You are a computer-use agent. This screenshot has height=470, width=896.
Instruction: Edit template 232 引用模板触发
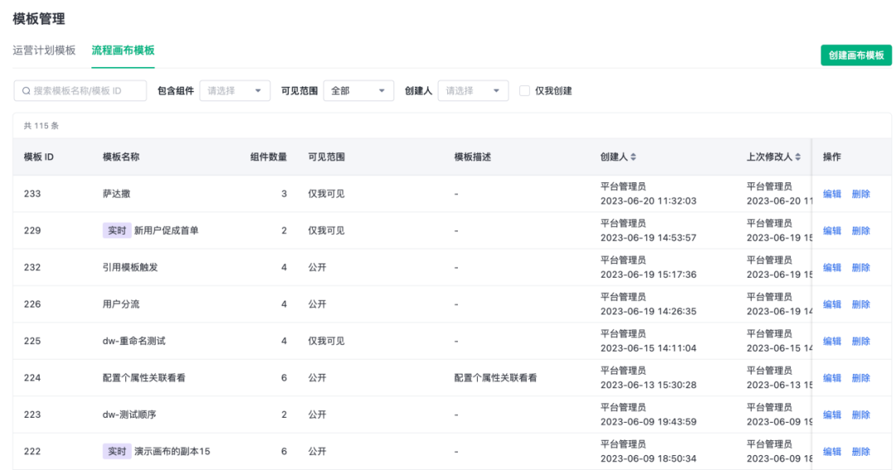coord(832,268)
